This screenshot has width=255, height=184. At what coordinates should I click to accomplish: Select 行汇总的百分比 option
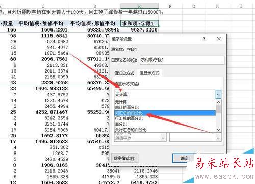click(x=165, y=118)
